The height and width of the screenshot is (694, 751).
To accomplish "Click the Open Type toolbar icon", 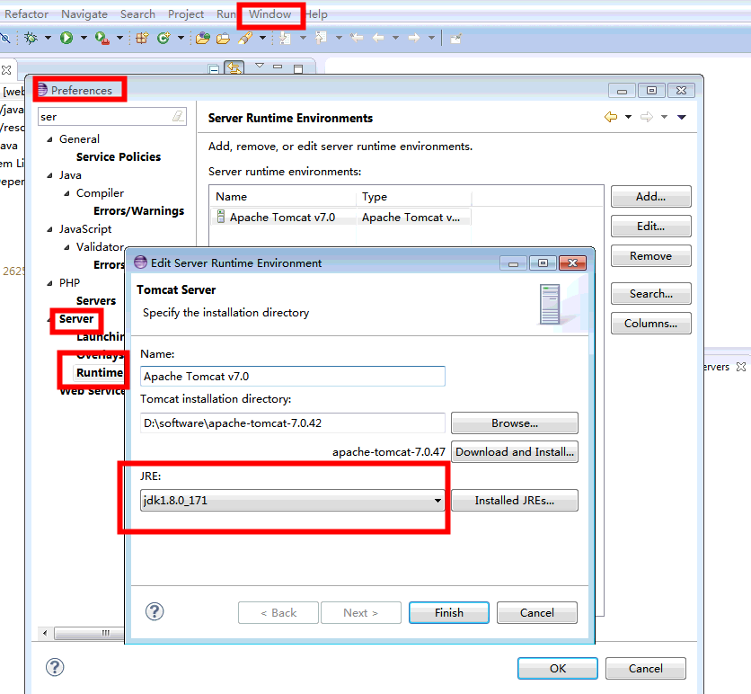I will click(x=203, y=38).
